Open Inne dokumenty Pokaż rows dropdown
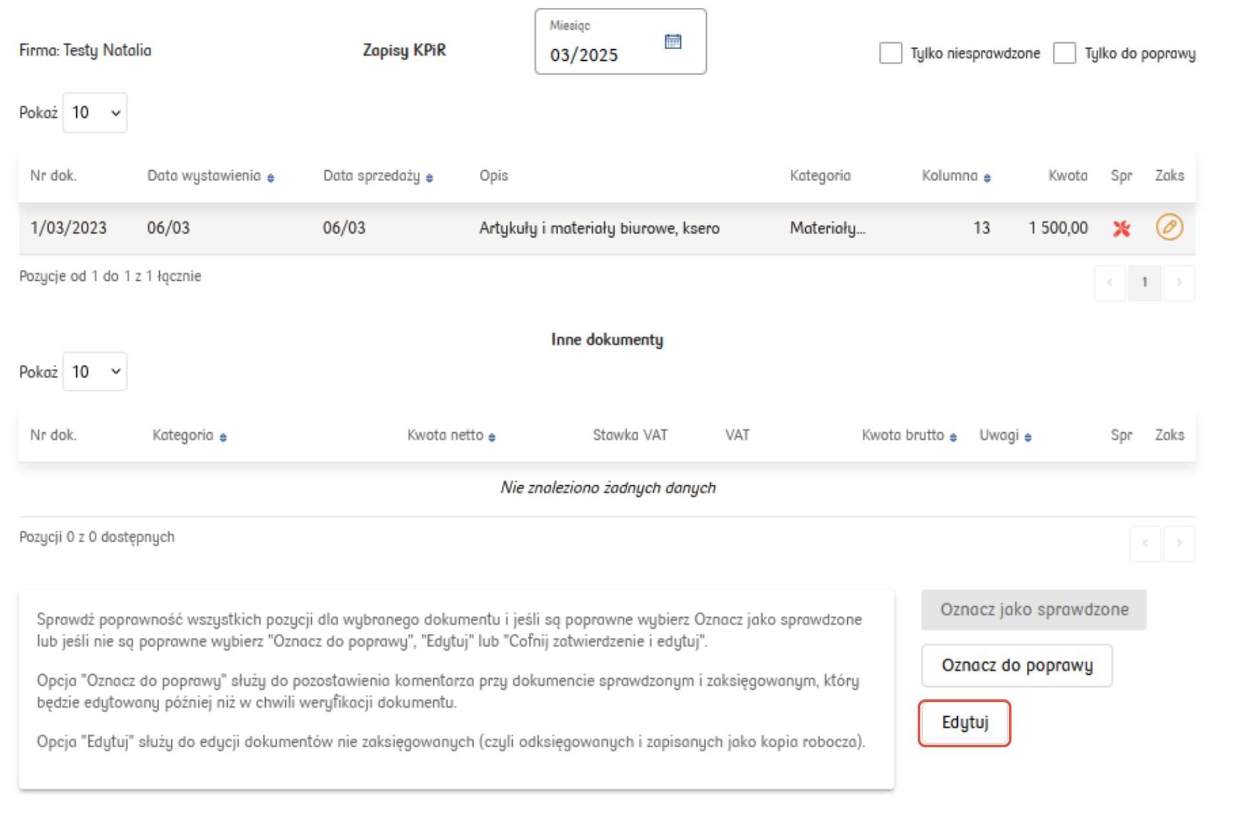The image size is (1254, 834). (x=95, y=372)
